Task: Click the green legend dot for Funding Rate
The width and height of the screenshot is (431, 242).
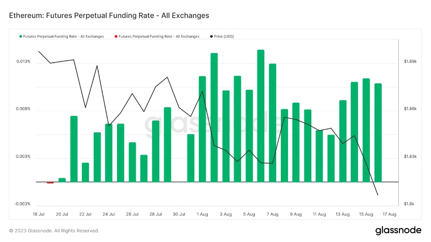Action: pos(21,37)
